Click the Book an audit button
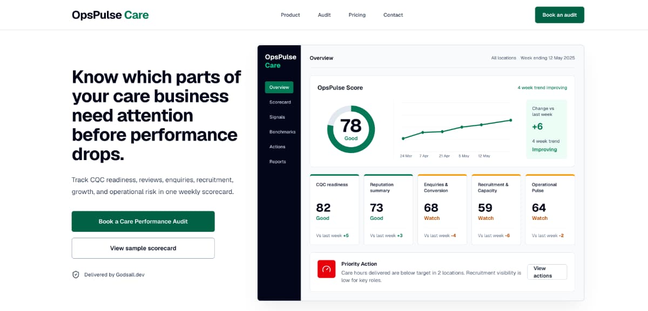Viewport: 648px width, 311px height. (559, 15)
